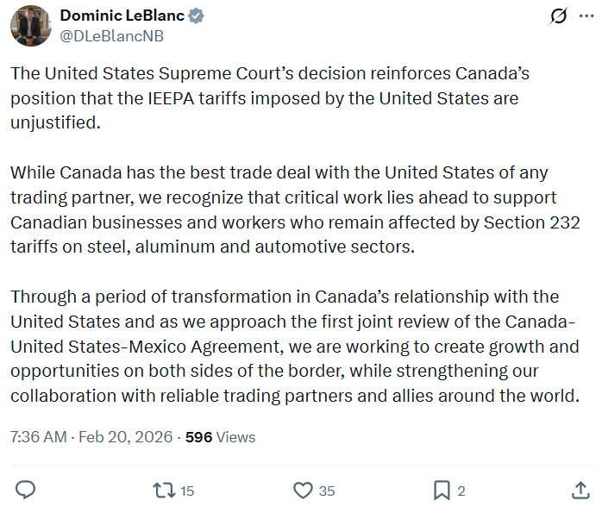Click the like count 35

click(326, 491)
